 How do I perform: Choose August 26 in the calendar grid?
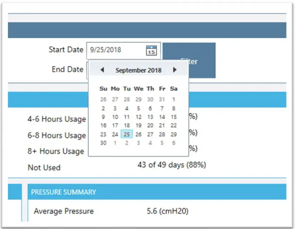point(103,100)
